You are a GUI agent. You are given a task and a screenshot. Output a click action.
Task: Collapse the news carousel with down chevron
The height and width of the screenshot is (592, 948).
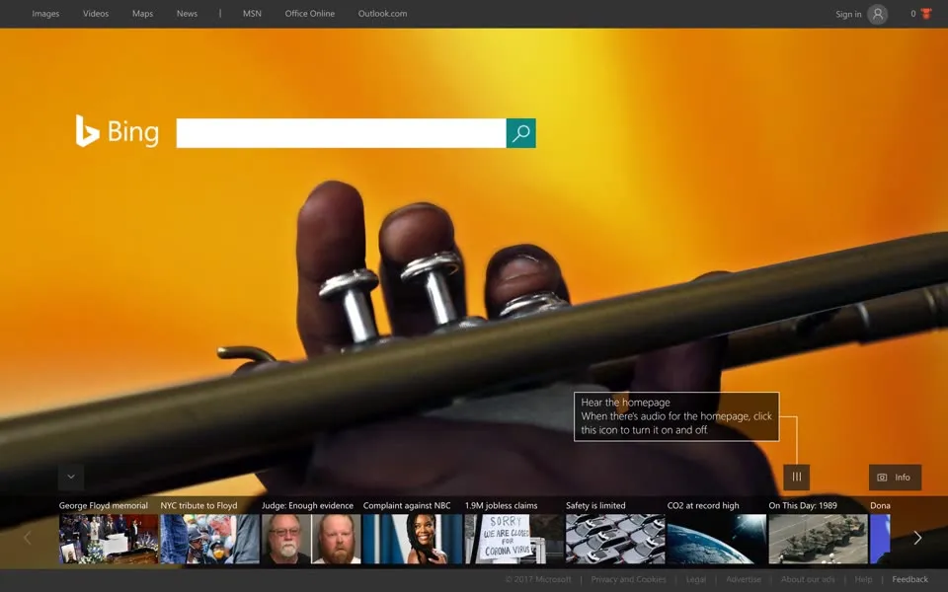(71, 477)
